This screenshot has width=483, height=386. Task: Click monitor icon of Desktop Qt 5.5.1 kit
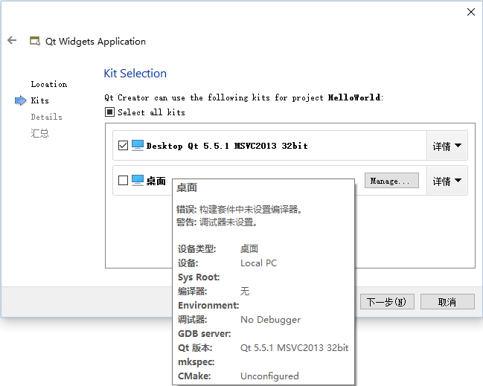point(138,145)
